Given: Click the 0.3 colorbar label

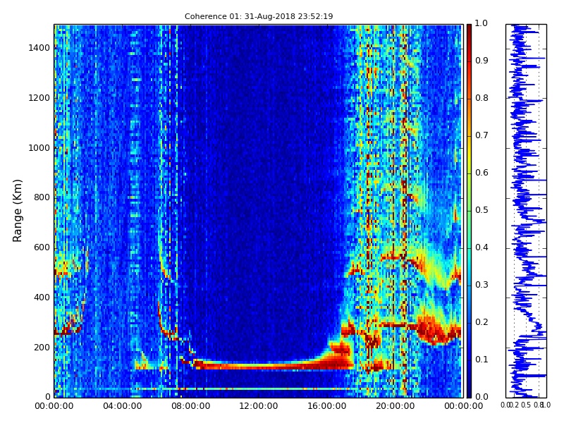Looking at the screenshot, I should (x=482, y=285).
